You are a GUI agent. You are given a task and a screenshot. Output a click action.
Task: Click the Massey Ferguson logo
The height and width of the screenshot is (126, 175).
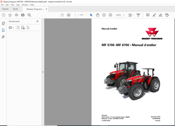coord(152,34)
